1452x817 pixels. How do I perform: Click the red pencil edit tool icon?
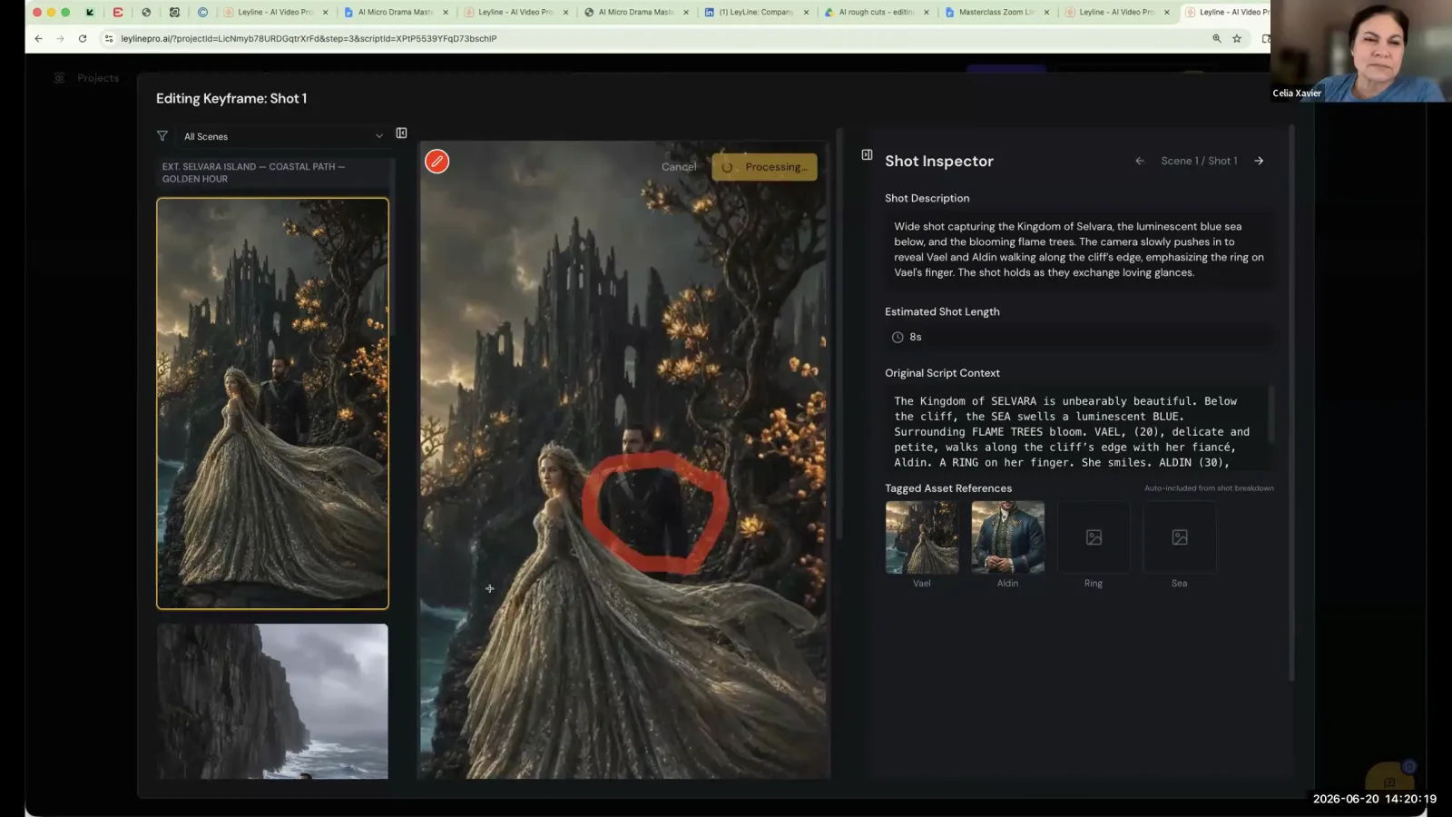click(437, 162)
